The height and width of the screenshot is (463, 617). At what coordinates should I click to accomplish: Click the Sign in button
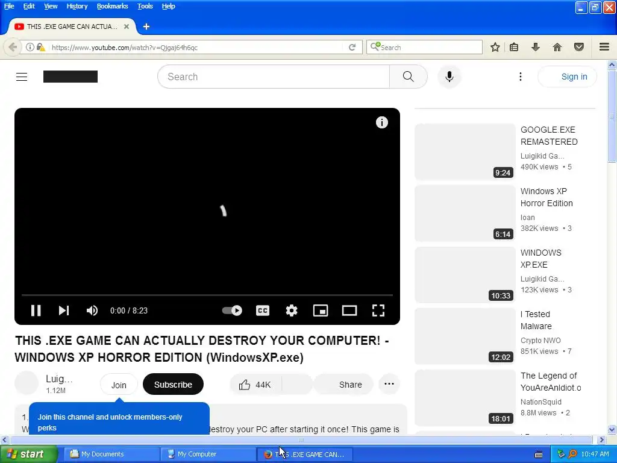(x=567, y=77)
